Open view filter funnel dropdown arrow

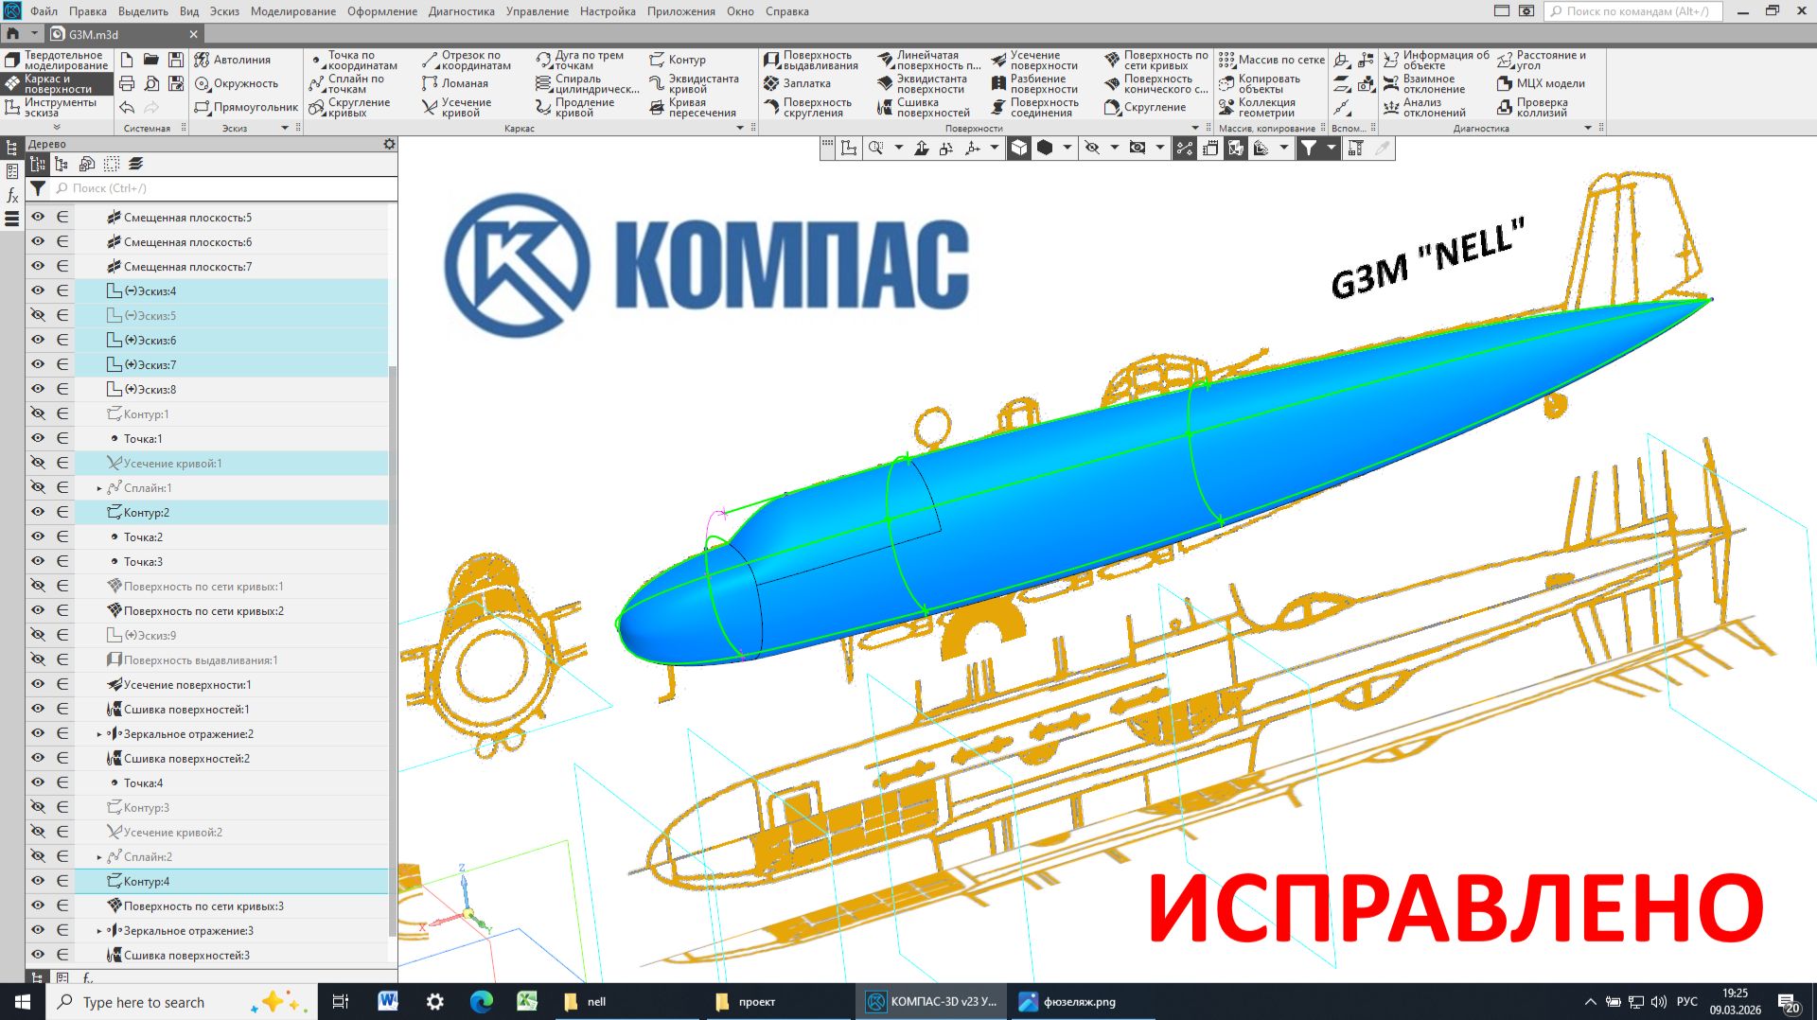pos(1331,148)
